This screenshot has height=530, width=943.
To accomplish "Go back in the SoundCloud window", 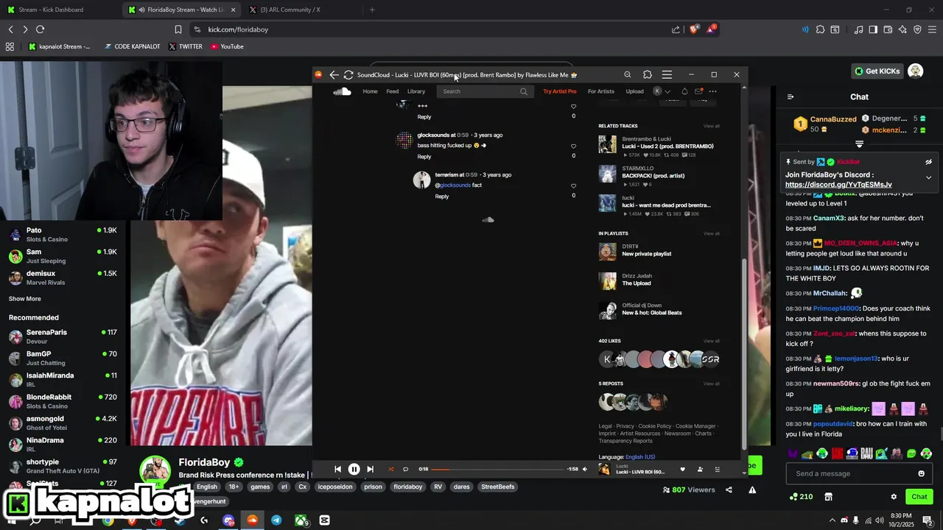I will coord(334,74).
